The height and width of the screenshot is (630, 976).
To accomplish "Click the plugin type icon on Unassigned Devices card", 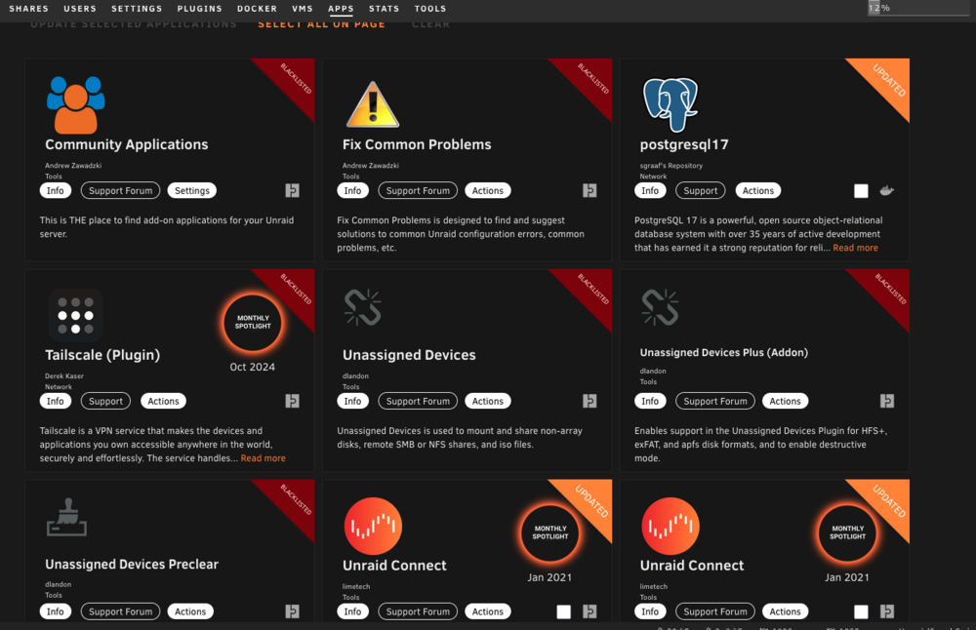I will 590,401.
